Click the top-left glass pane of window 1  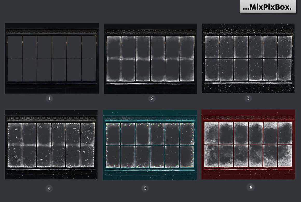click(15, 47)
